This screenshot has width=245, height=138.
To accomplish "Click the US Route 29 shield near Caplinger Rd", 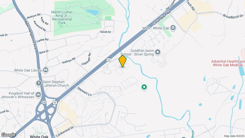I will [109, 60].
